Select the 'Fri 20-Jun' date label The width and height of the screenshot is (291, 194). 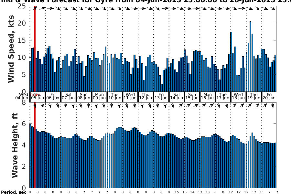(x=269, y=96)
